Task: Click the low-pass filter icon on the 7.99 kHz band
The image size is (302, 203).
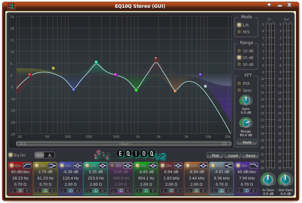Action: 254,166
